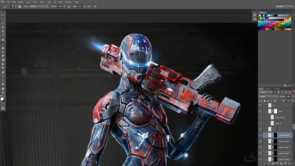This screenshot has width=295, height=166.
Task: Select the Rectangle shape tool
Action: 3,84
